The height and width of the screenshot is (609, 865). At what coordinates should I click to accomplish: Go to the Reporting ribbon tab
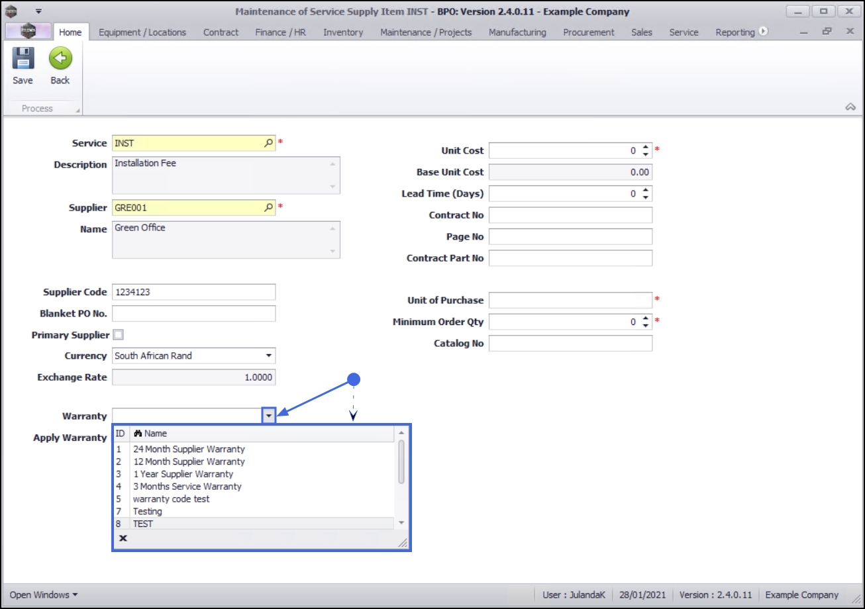735,32
